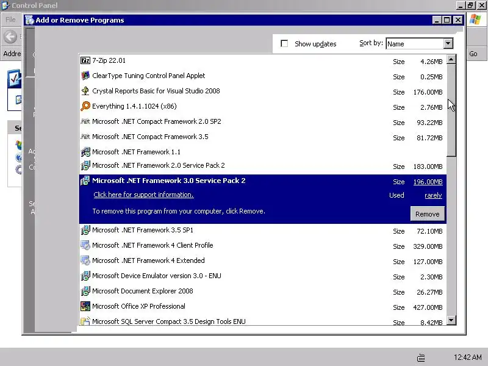
Task: Click the ClearType Tuning Control Panel Applet icon
Action: (x=85, y=76)
